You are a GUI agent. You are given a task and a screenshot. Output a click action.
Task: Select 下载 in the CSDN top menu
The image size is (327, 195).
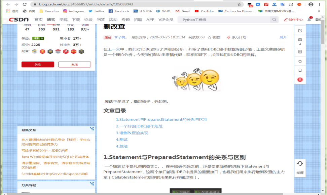pos(76,20)
